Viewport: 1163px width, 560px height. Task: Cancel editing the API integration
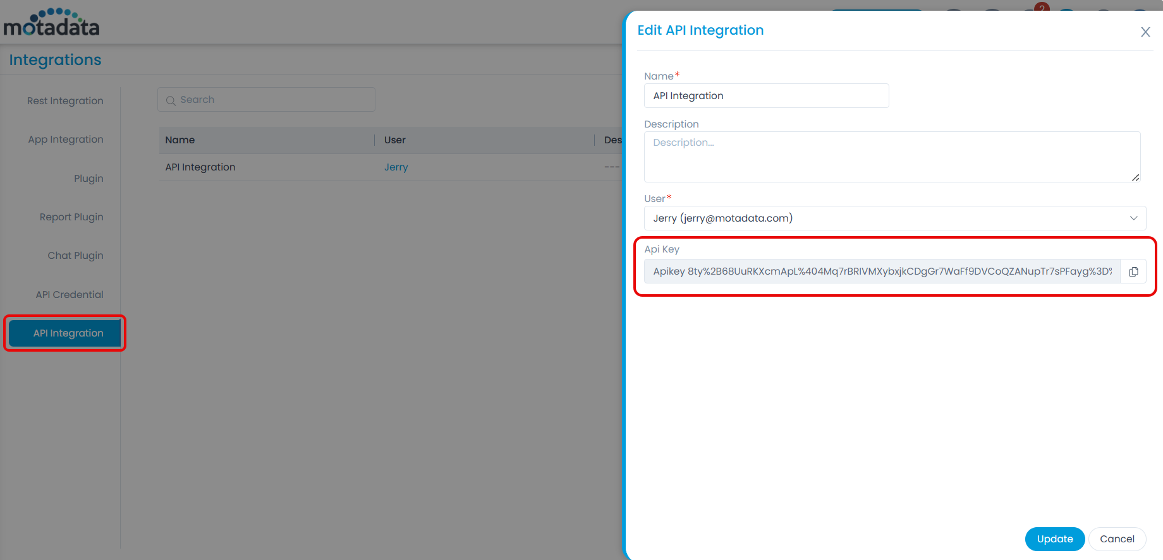pos(1116,539)
